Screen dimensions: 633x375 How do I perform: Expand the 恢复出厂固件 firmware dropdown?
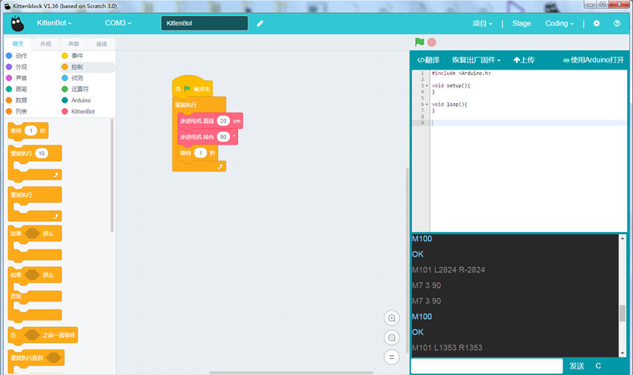(476, 60)
